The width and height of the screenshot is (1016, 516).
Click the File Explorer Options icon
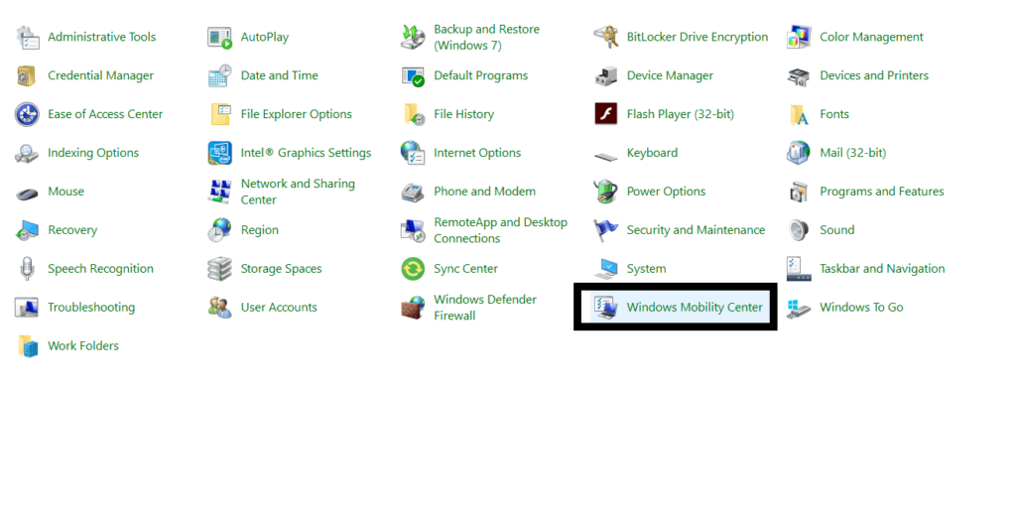[219, 114]
